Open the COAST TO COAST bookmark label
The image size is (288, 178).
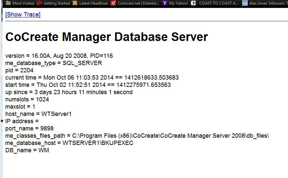[219, 3]
